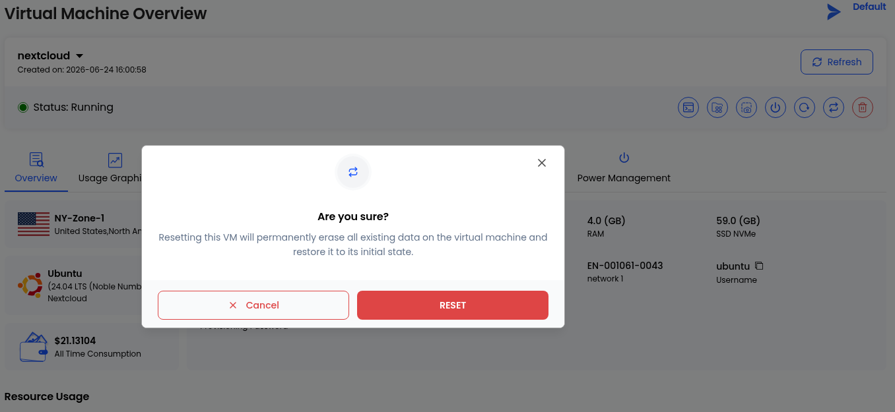The width and height of the screenshot is (895, 412).
Task: Switch to the Overview tab
Action: (36, 169)
